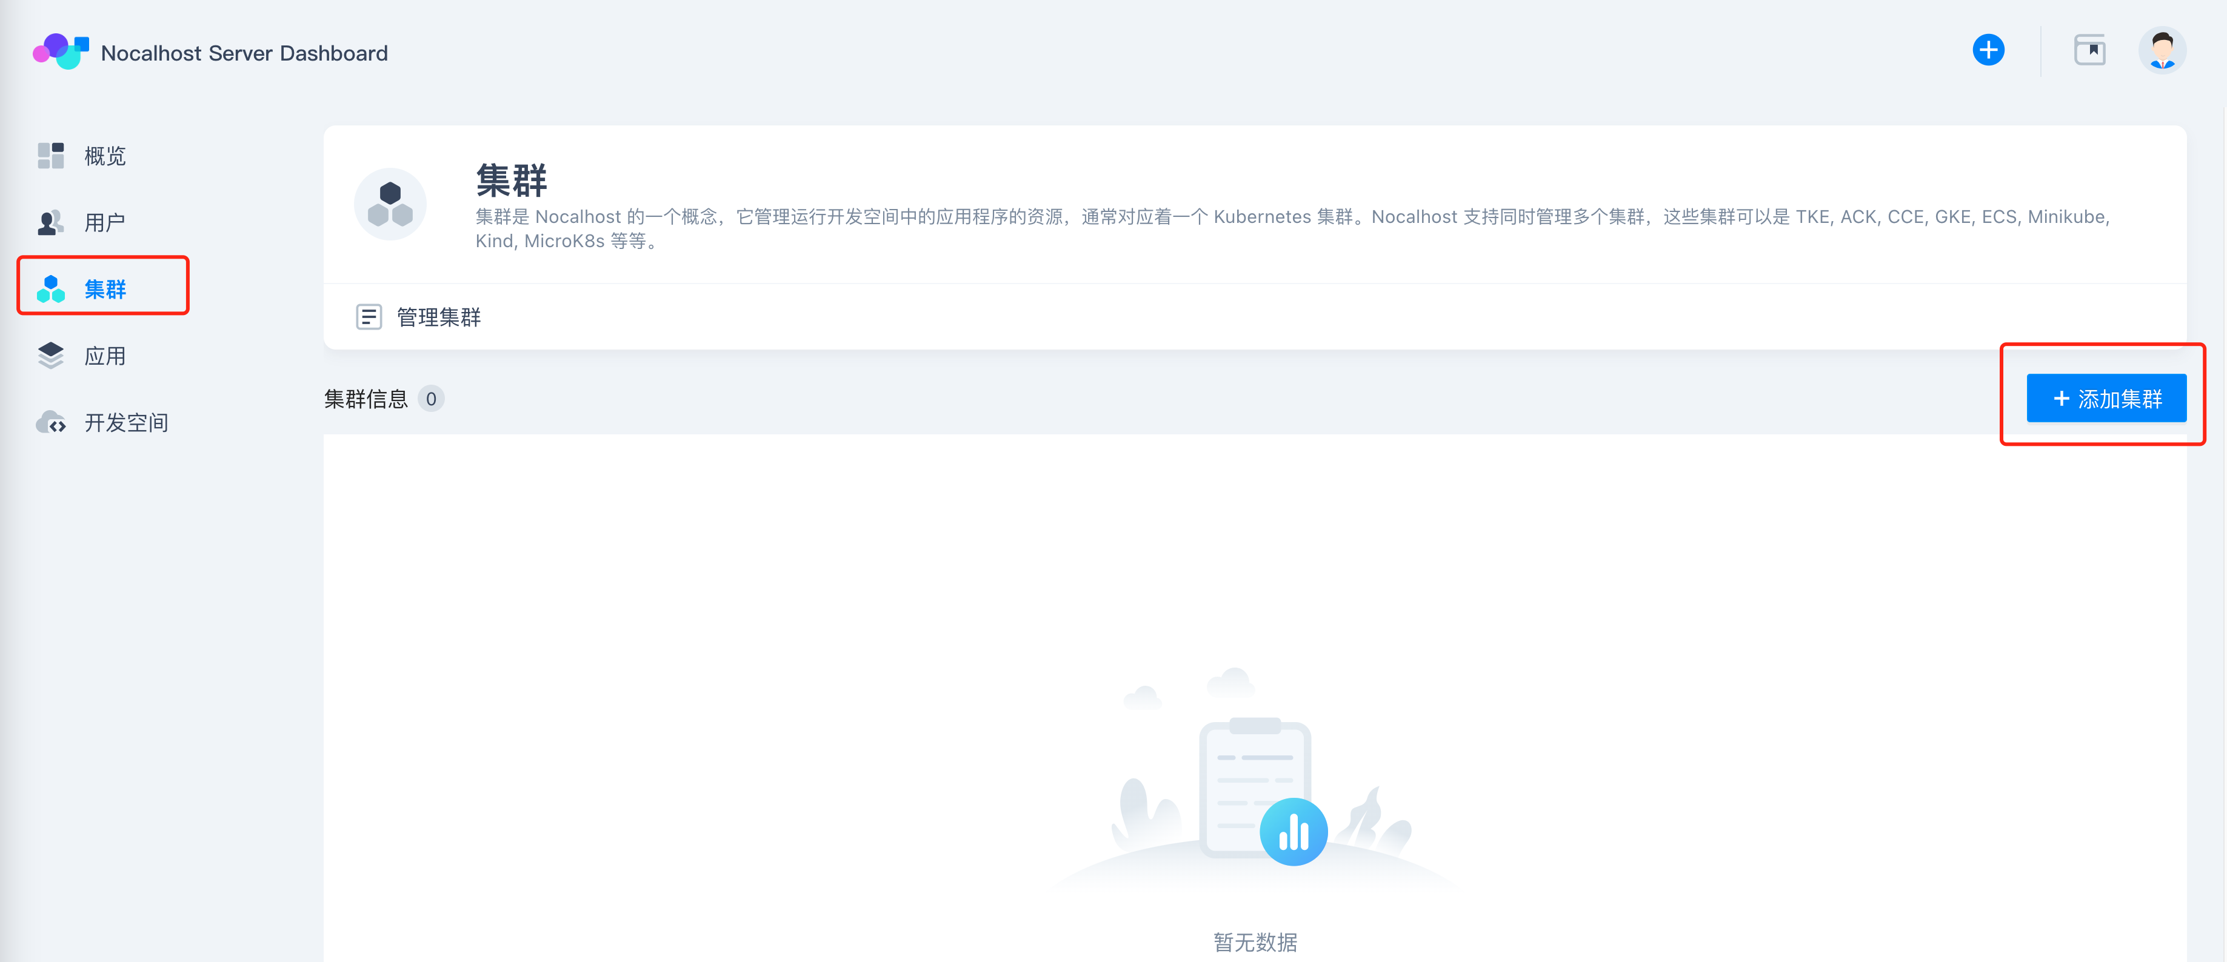The image size is (2227, 962).
Task: Click the Nocalhost Server Dashboard title
Action: [x=244, y=53]
